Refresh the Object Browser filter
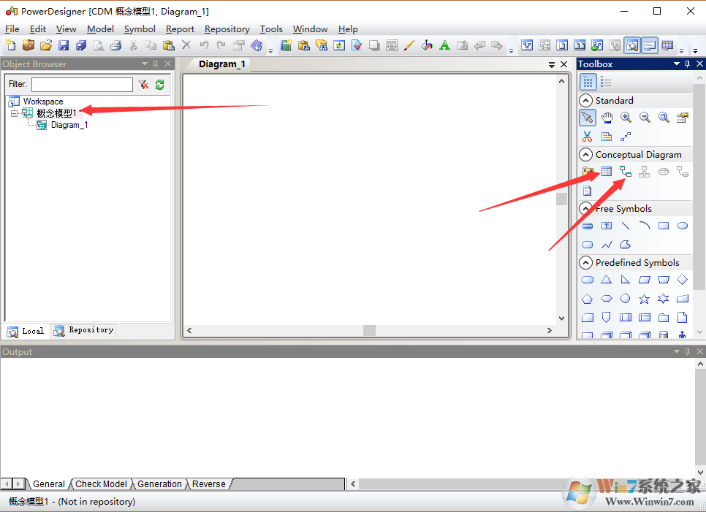Image resolution: width=706 pixels, height=512 pixels. 160,85
